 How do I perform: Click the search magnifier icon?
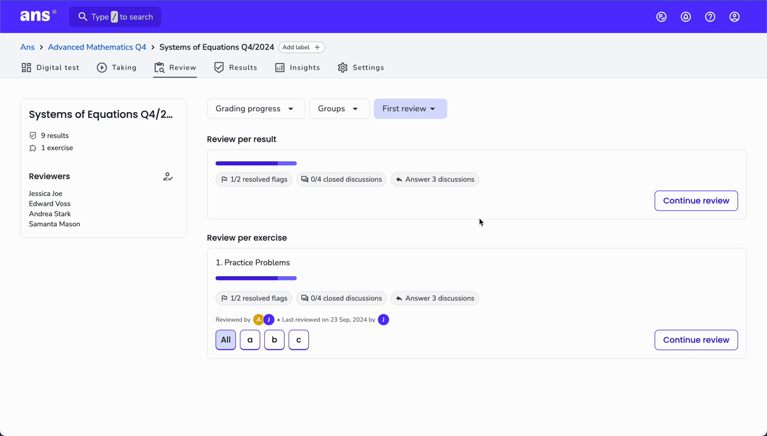pyautogui.click(x=83, y=17)
